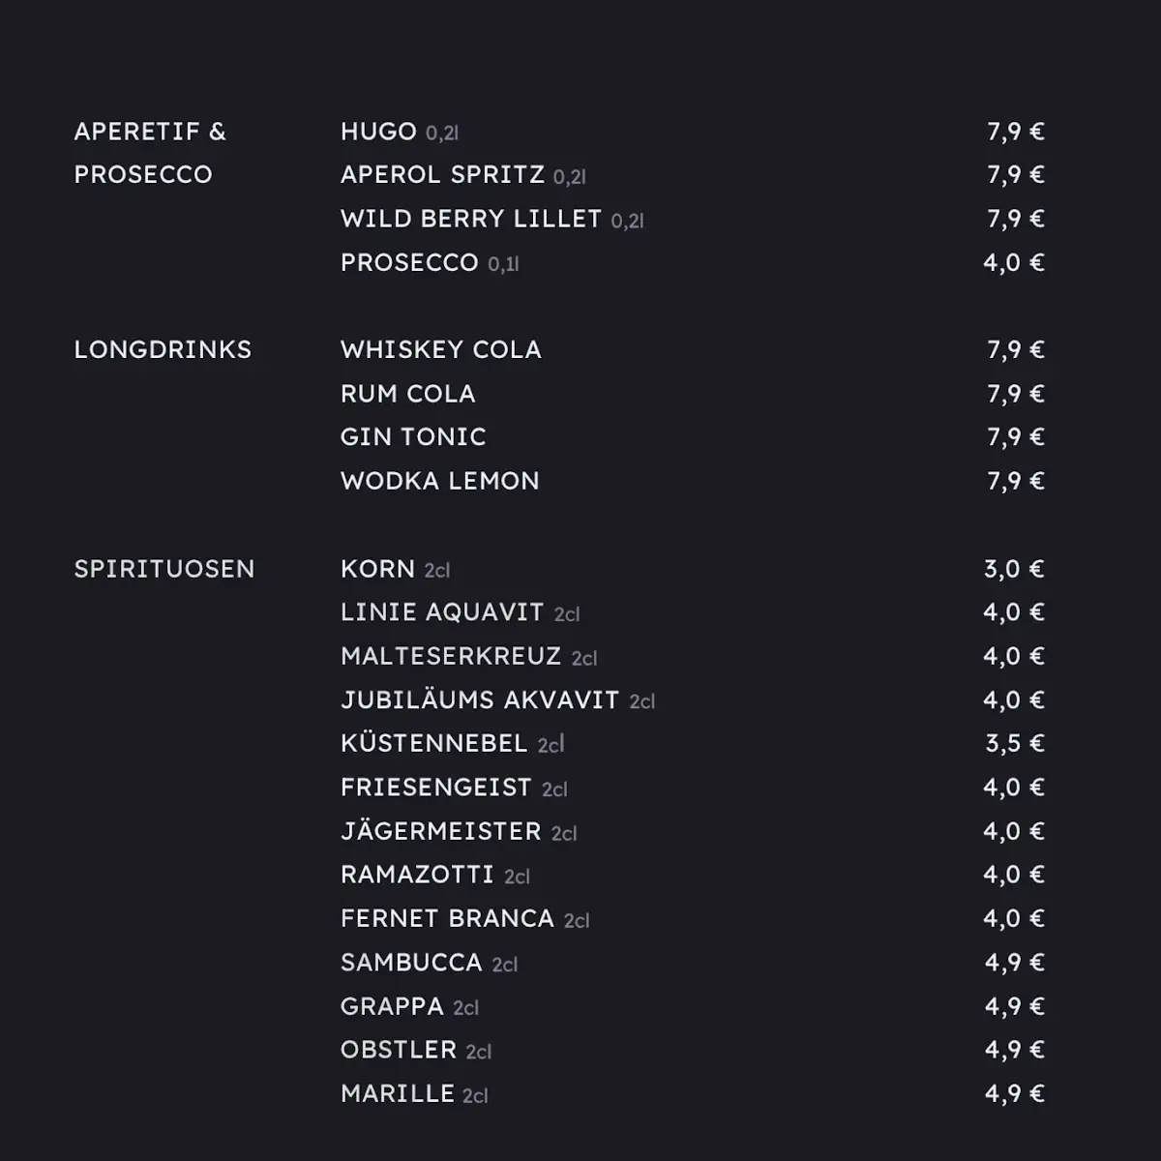Click the Linie Aquavit entry

[460, 612]
